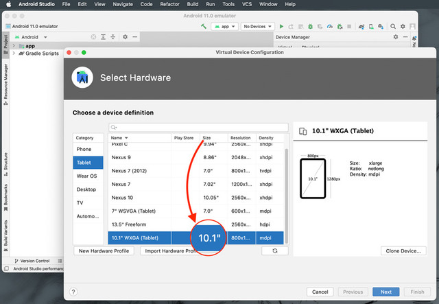
Task: Open the Build menu
Action: (x=193, y=4)
